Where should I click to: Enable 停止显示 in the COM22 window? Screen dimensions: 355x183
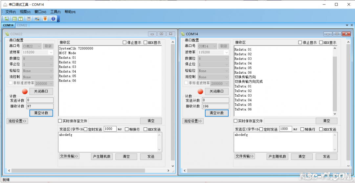coord(124,43)
